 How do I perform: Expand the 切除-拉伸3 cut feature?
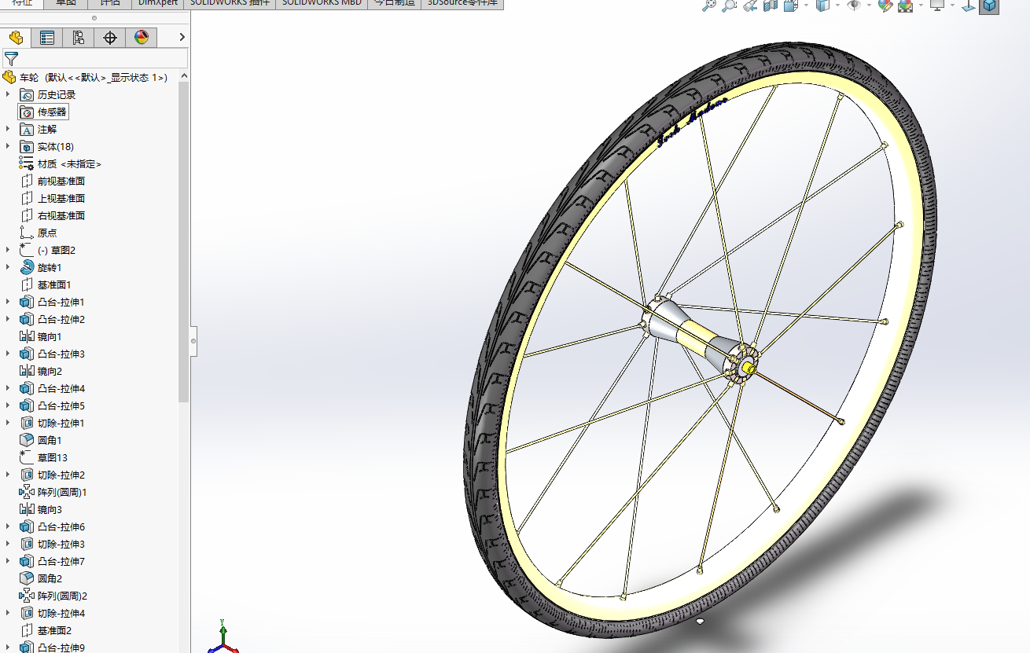point(9,545)
